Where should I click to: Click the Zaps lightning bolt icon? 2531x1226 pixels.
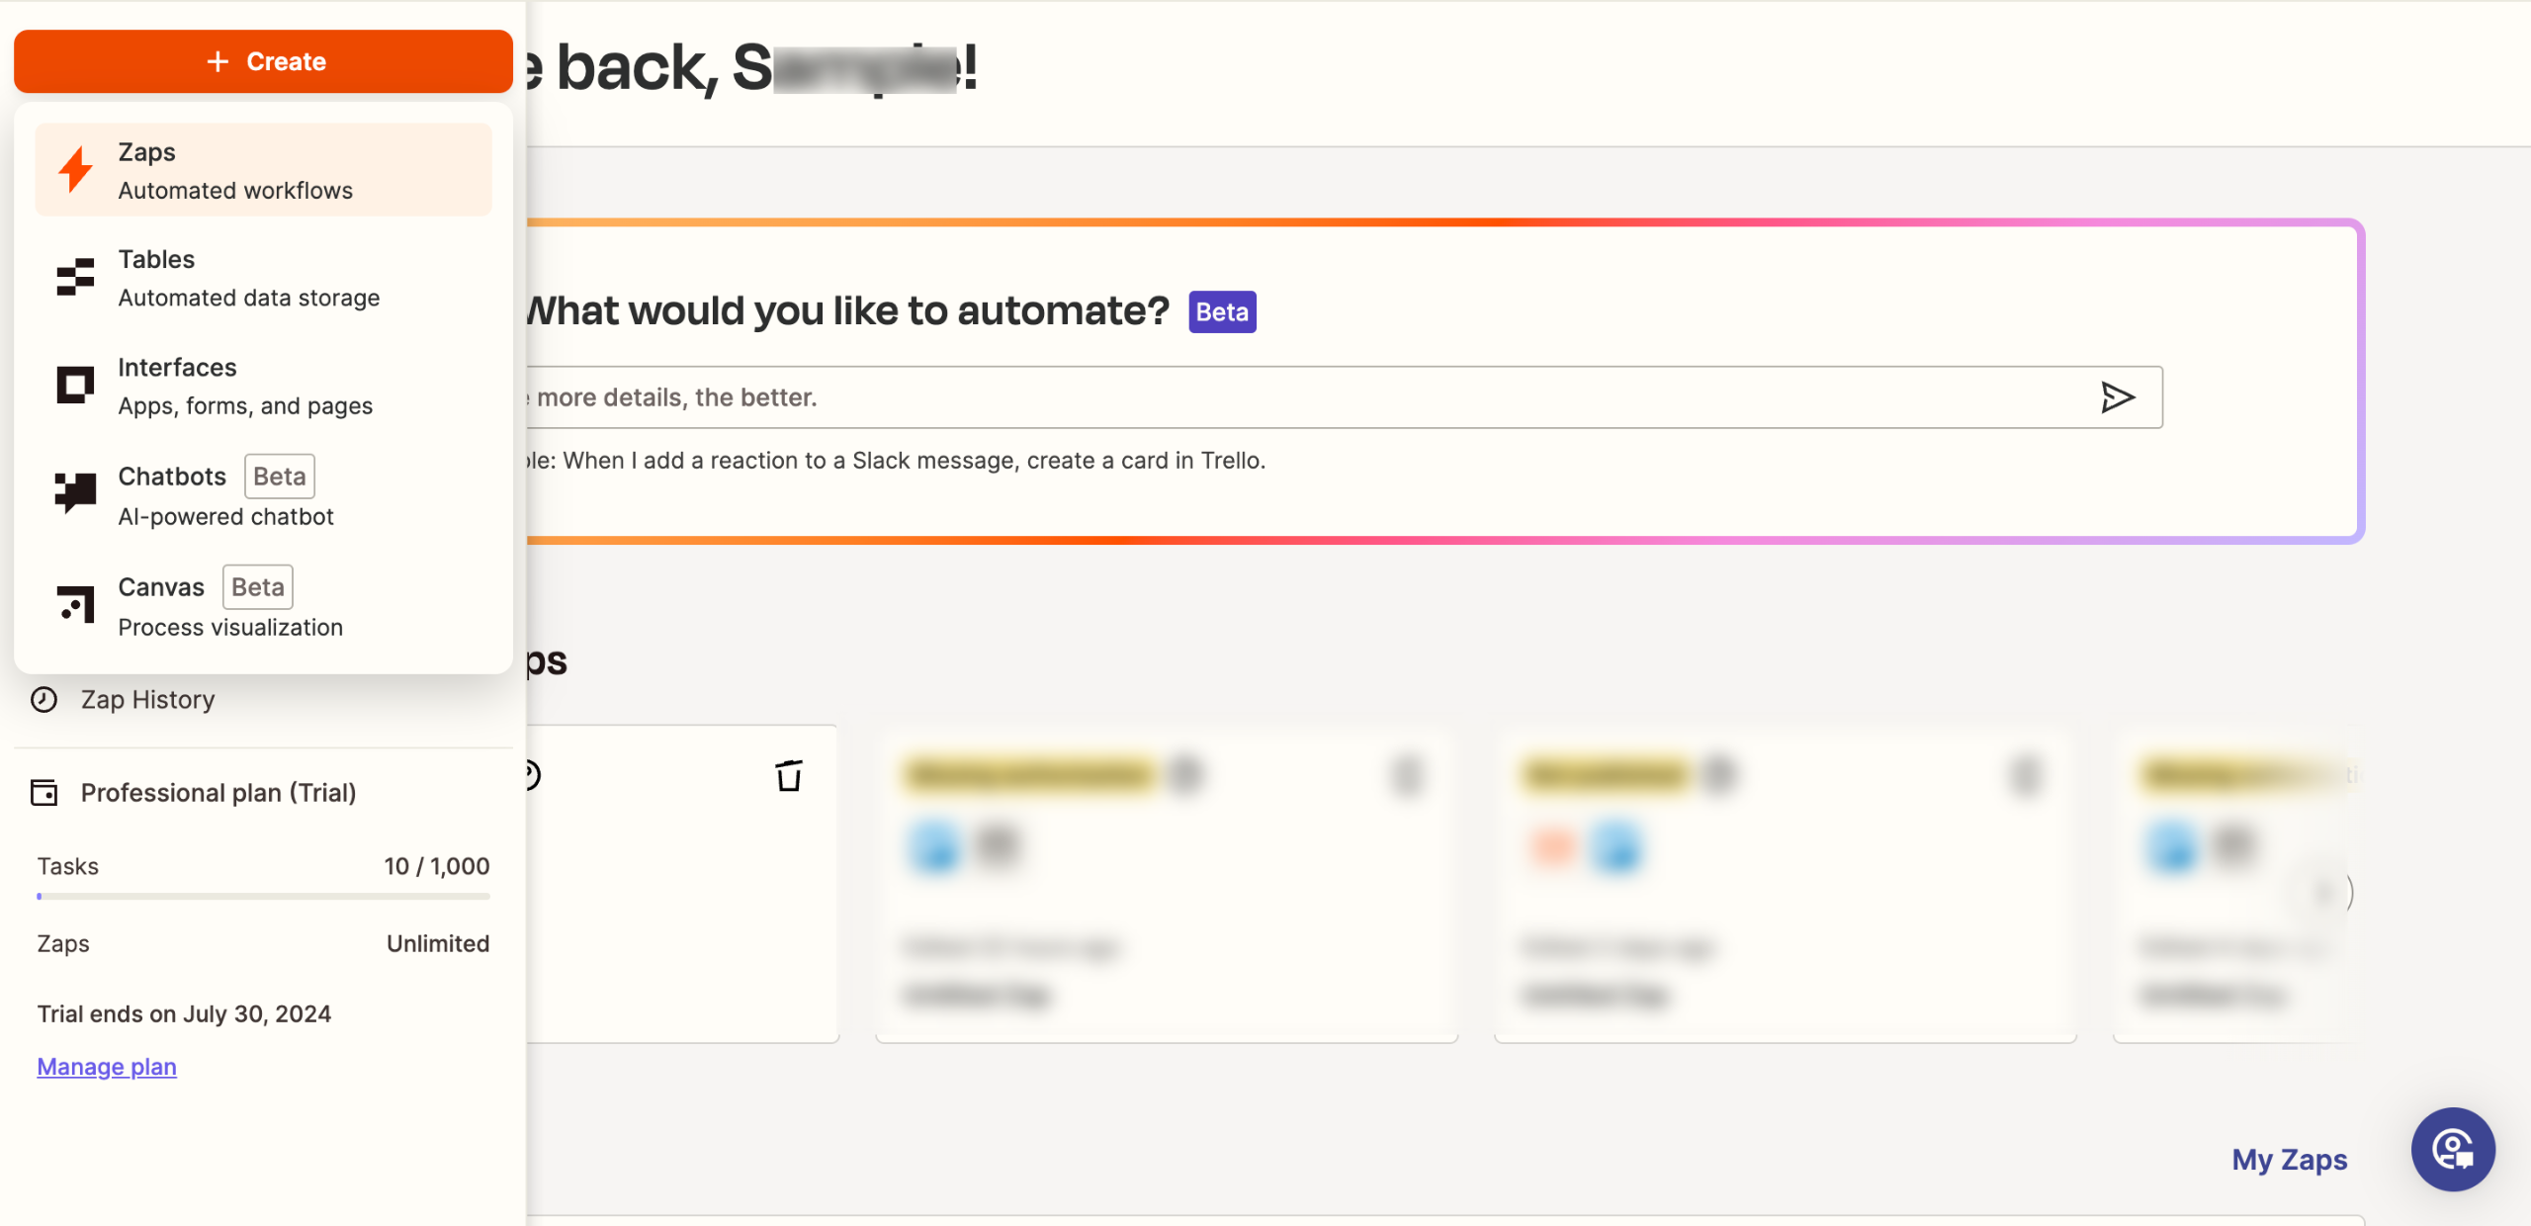click(x=75, y=170)
